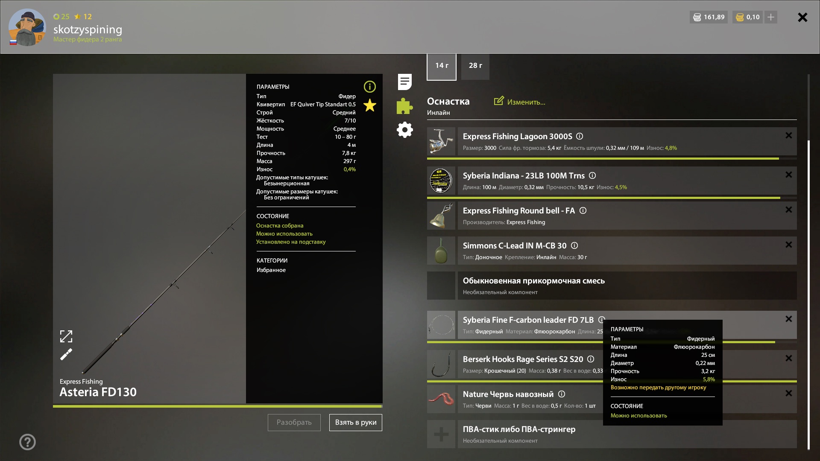Click the pencil rename icon
820x461 pixels.
point(66,354)
